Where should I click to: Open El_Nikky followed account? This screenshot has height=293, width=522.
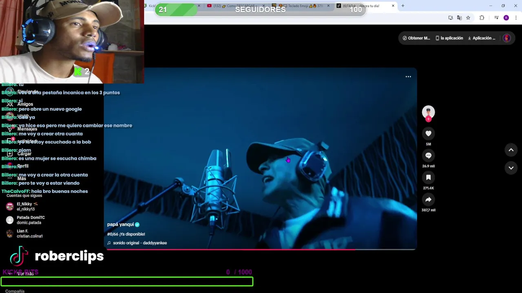(x=27, y=206)
